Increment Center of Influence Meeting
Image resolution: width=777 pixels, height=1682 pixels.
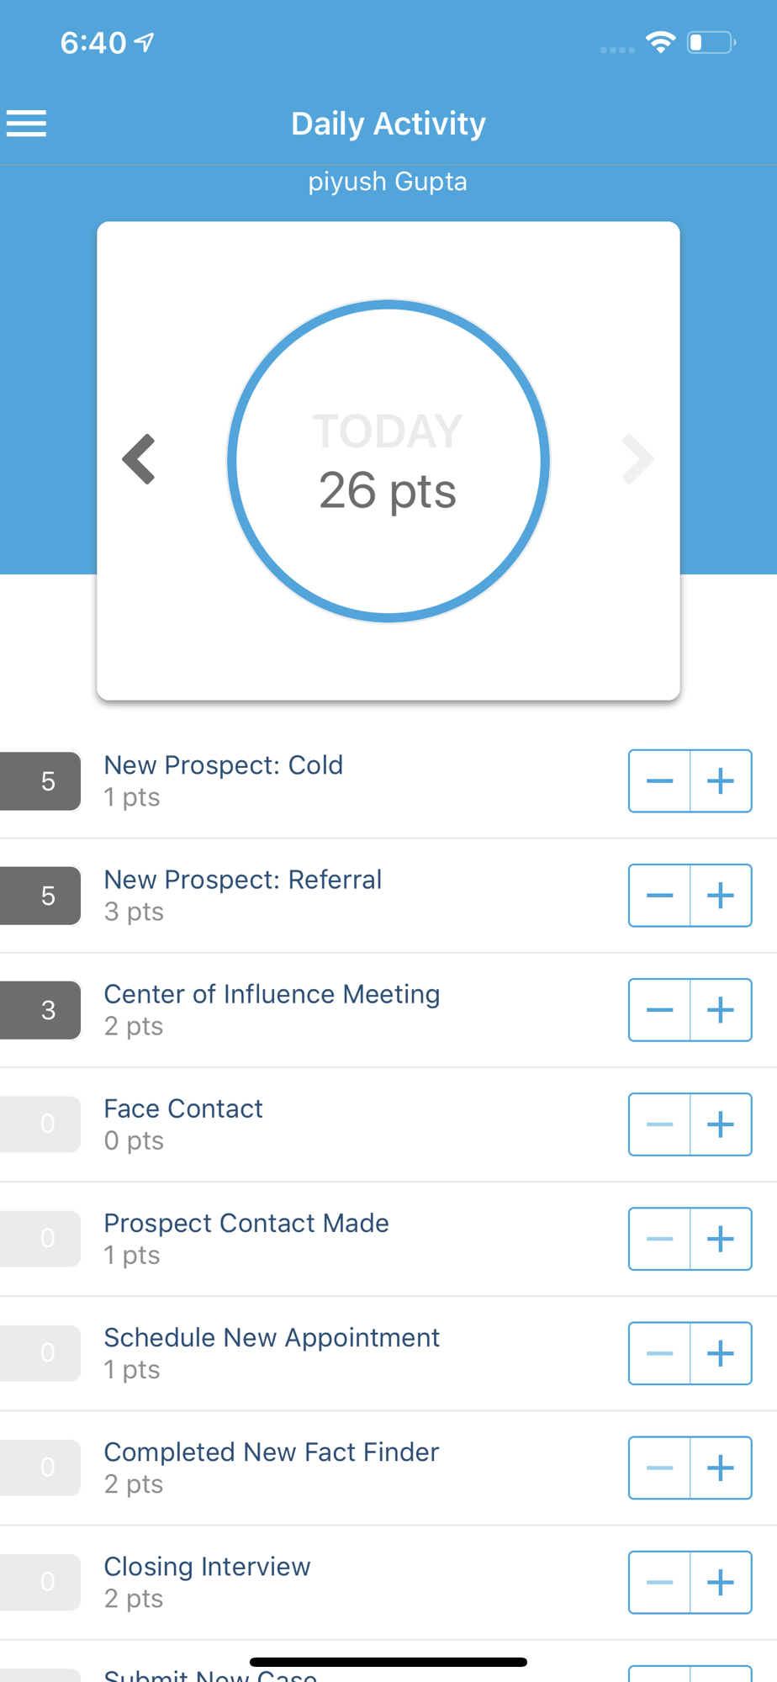[x=721, y=1010]
